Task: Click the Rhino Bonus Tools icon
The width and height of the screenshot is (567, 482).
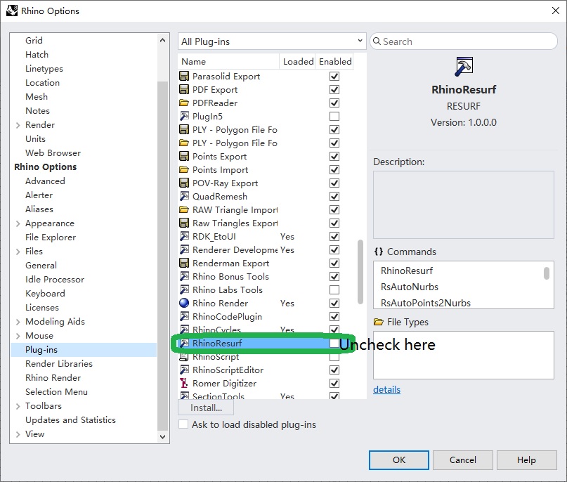Action: point(184,277)
